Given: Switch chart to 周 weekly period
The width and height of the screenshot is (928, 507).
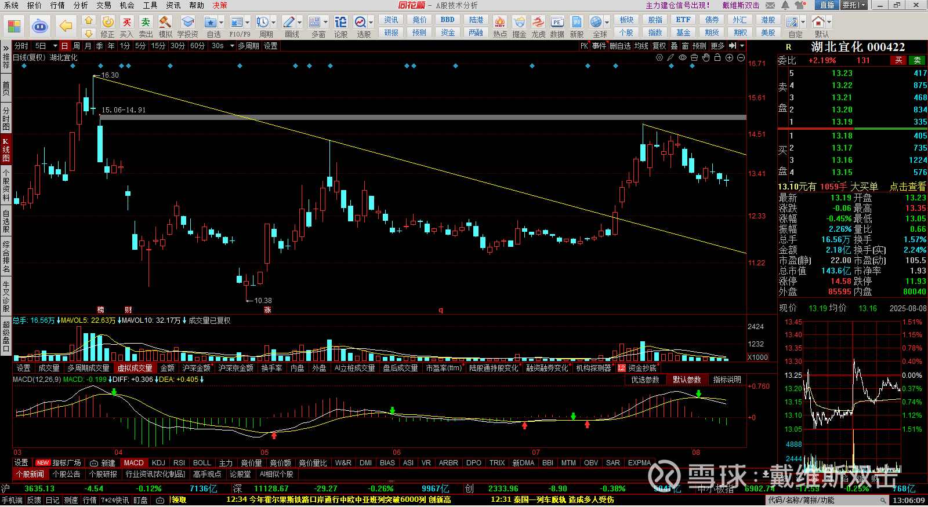Looking at the screenshot, I should point(77,46).
